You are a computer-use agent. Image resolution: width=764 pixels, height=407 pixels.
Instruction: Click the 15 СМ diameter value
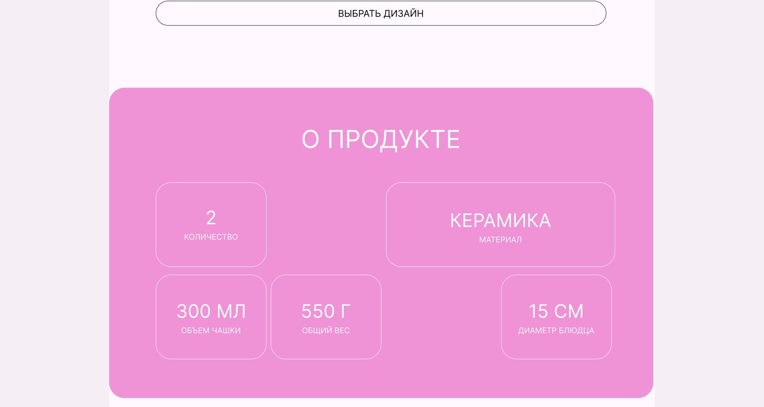coord(556,311)
